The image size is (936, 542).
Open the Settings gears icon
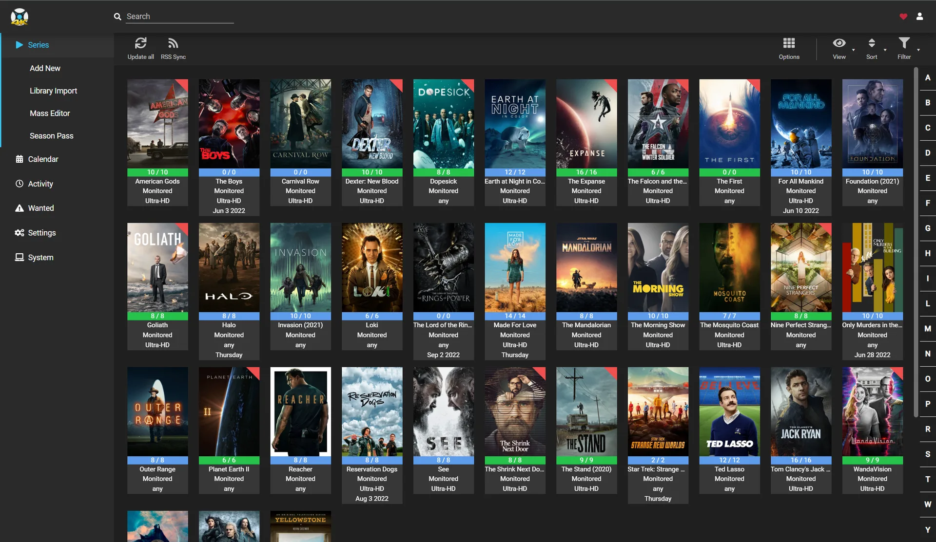point(19,232)
